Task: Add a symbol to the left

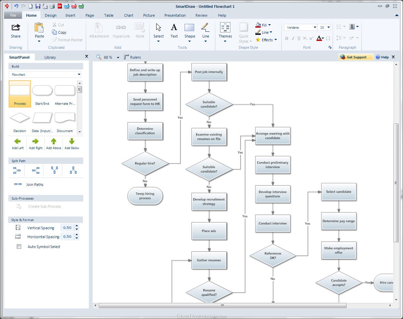Action: click(x=17, y=143)
